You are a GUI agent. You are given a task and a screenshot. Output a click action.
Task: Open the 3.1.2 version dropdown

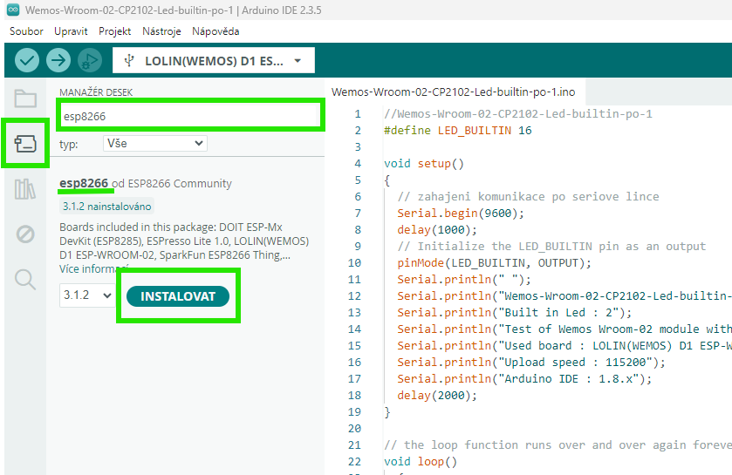tap(87, 295)
